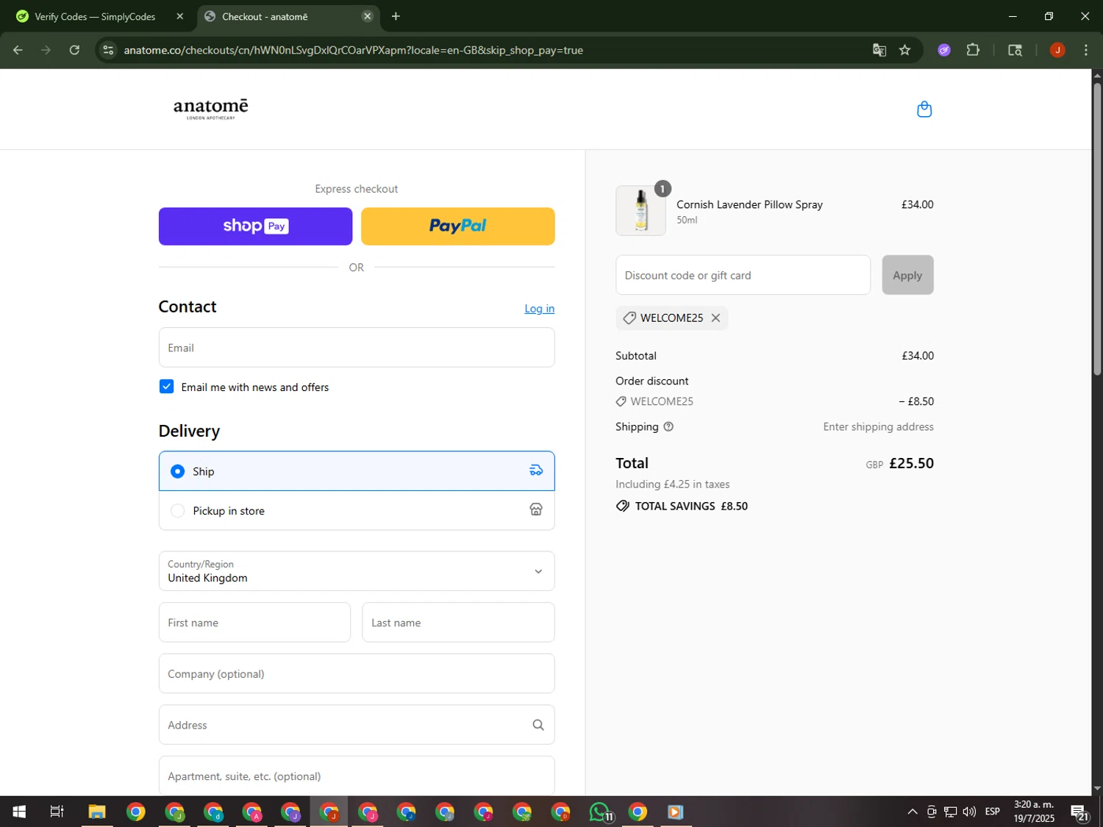Open the translate page icon
The image size is (1103, 827).
tap(879, 50)
